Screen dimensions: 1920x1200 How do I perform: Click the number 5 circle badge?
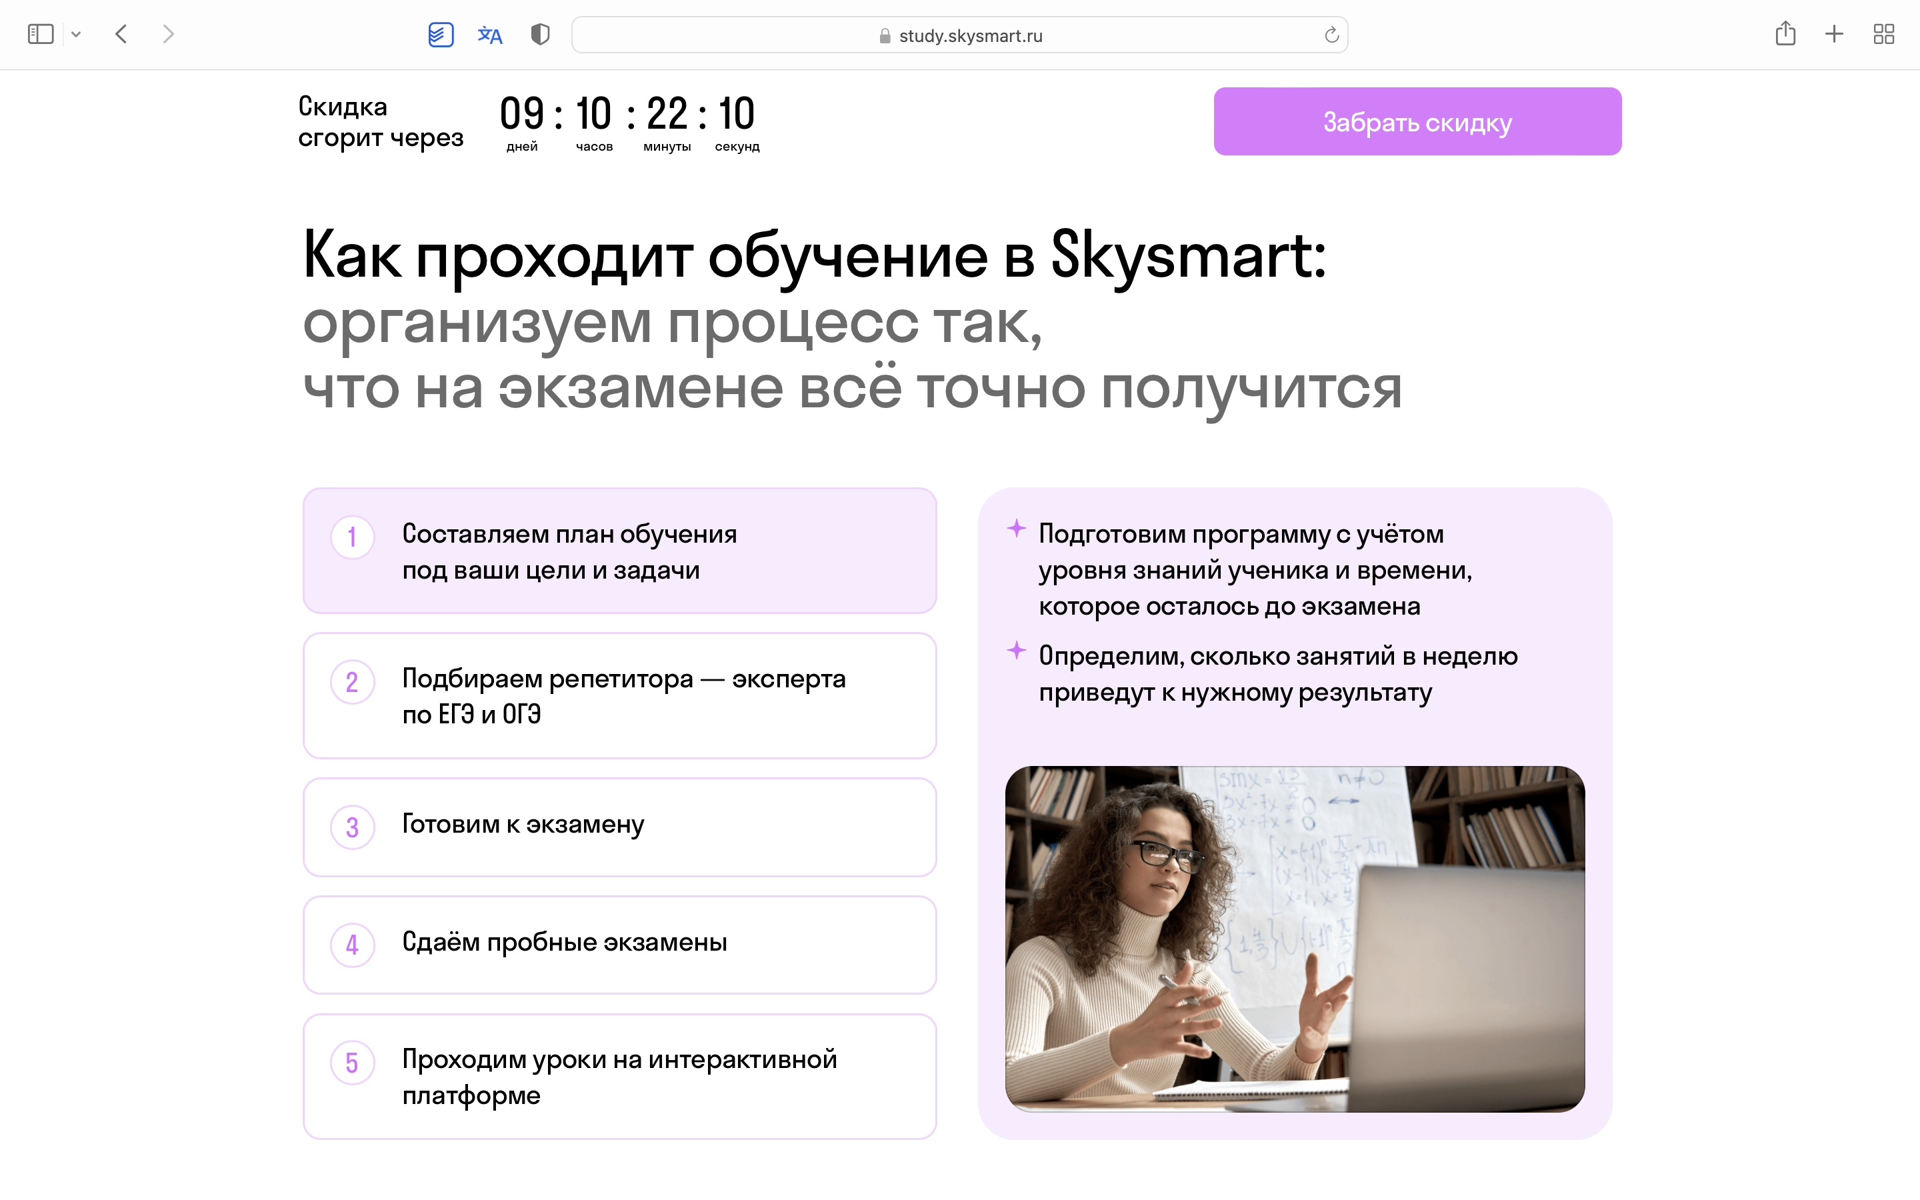[352, 1063]
